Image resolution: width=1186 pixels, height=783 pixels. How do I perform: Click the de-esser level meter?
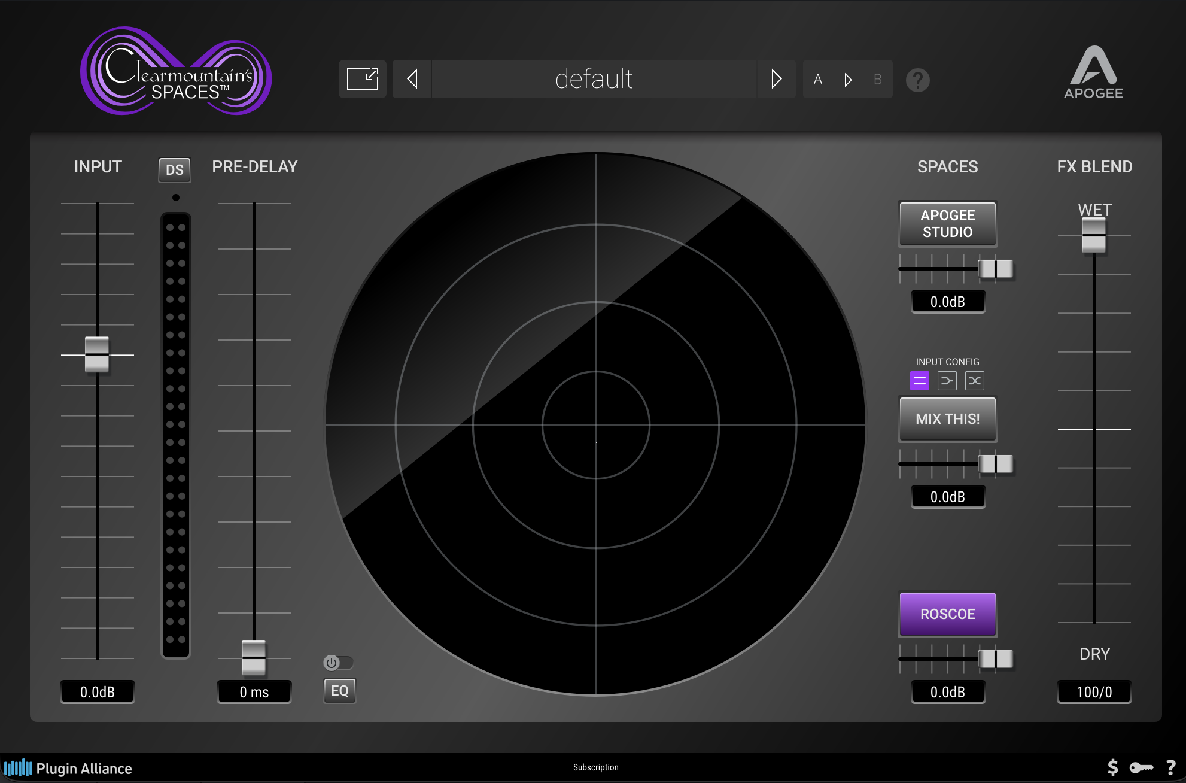(176, 436)
